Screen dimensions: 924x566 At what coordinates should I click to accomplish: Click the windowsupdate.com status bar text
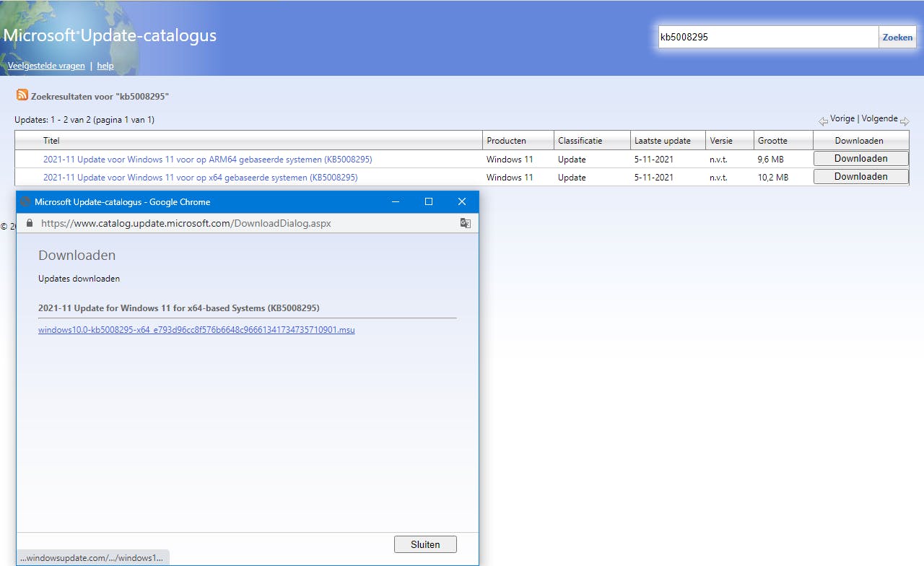(93, 558)
